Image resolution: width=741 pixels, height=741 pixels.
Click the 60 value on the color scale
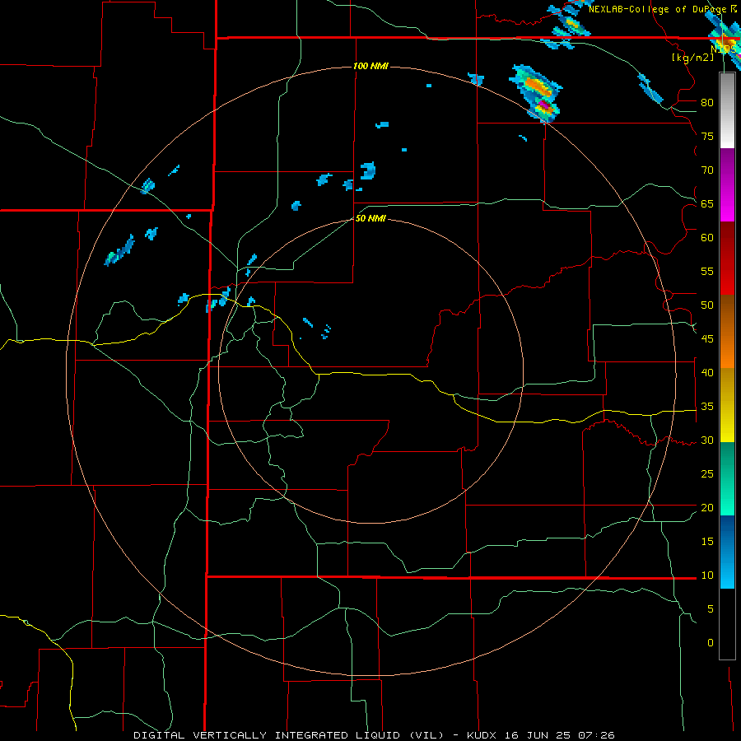coord(707,238)
